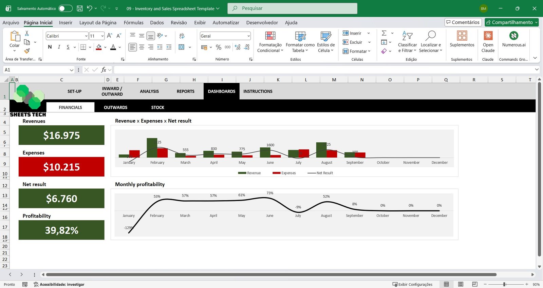Toggle align right button

point(151,47)
